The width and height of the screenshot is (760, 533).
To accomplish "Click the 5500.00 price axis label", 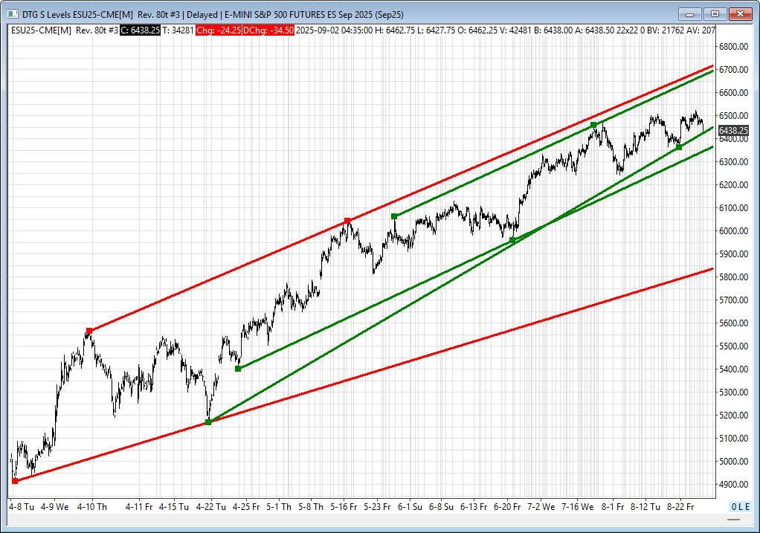I will pyautogui.click(x=734, y=346).
